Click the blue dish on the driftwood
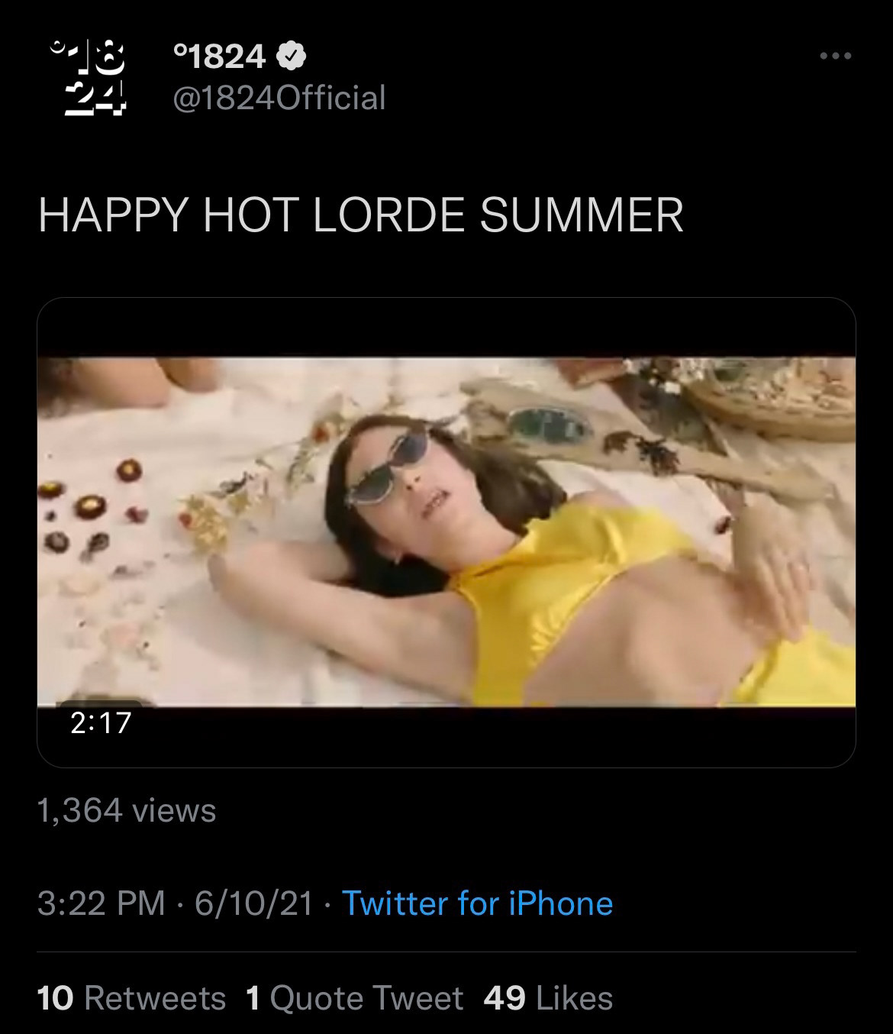This screenshot has height=1034, width=893. pyautogui.click(x=548, y=425)
